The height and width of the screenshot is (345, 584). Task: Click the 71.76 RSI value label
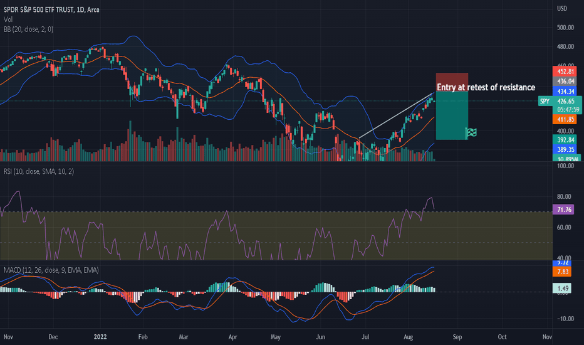564,210
